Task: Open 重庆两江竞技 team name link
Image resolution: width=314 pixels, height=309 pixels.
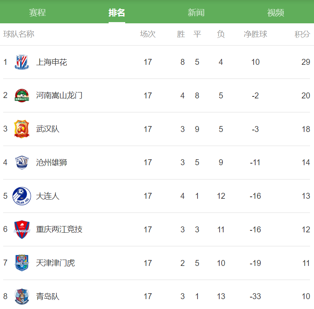Action: coord(59,230)
